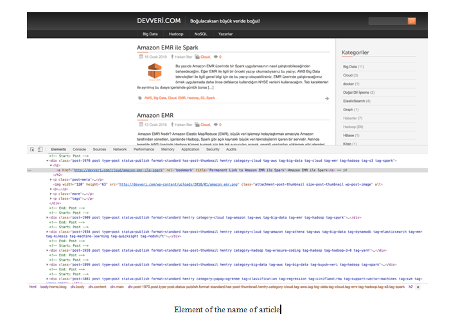This screenshot has height=329, width=449.
Task: Click the amazon_emr.png src link in DOM
Action: (179, 184)
